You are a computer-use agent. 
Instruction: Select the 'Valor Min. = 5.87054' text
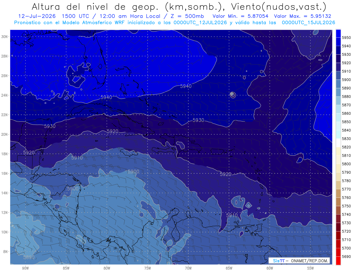tap(241, 16)
